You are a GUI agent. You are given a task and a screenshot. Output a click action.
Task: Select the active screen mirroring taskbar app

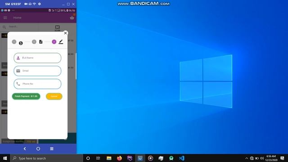(x=140, y=158)
